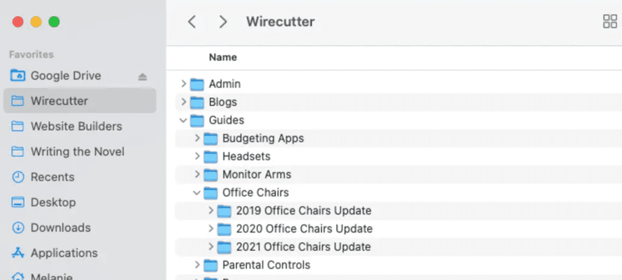This screenshot has height=280, width=622.
Task: Switch to icon grid view
Action: [x=610, y=21]
